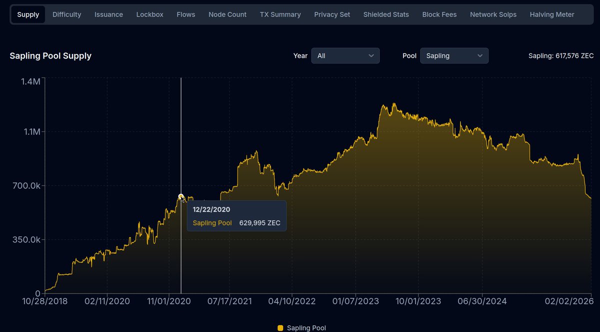Click the Sapling Pool Supply chart title

tap(50, 55)
